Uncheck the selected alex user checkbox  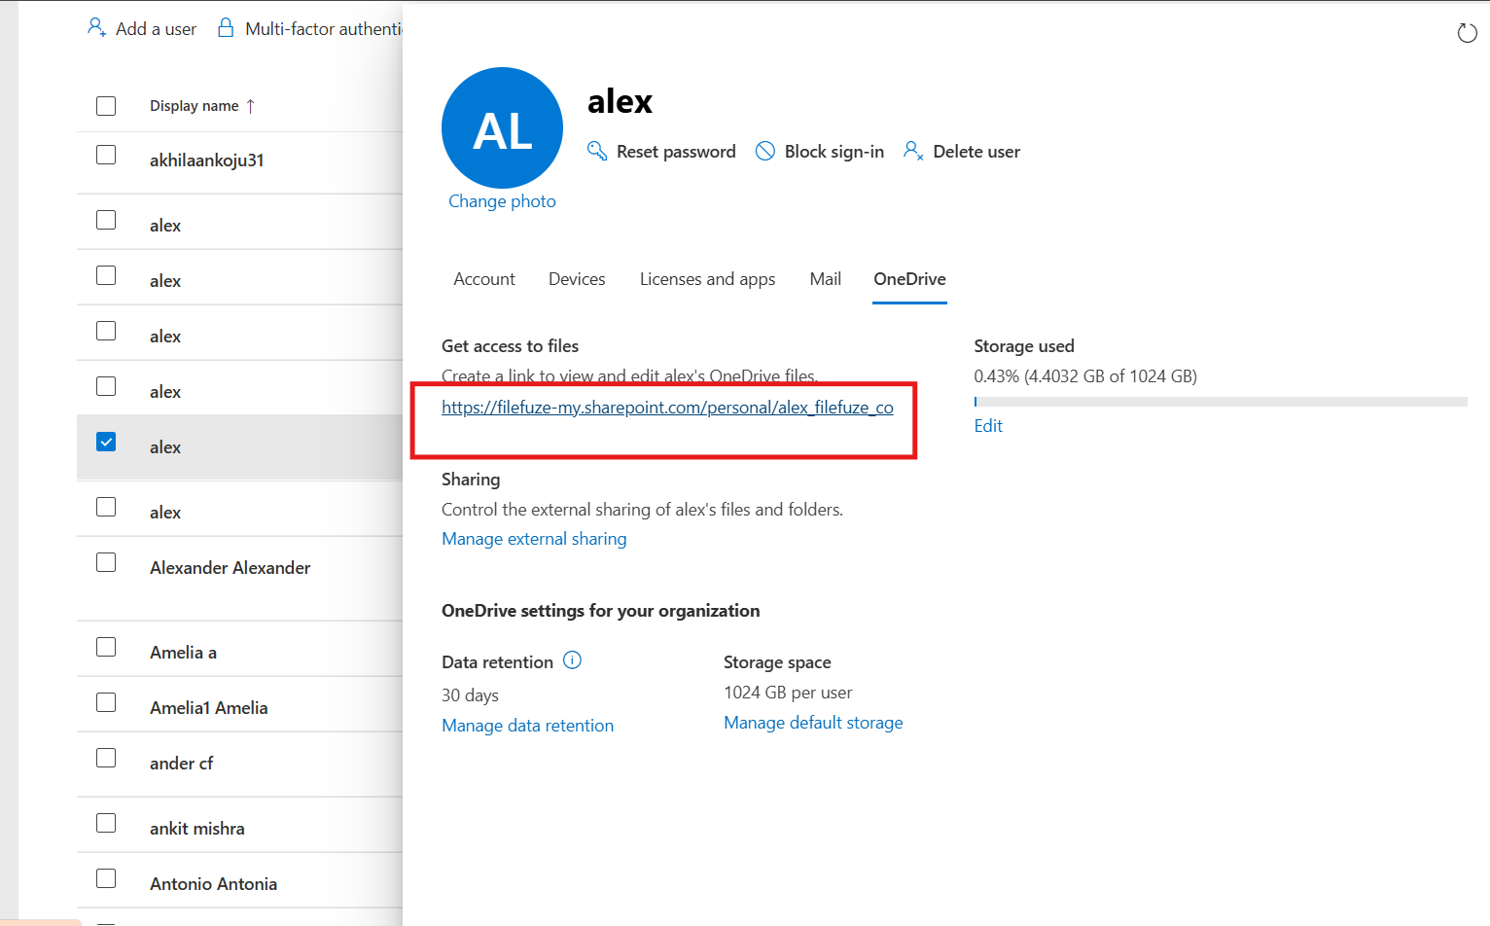click(x=106, y=441)
